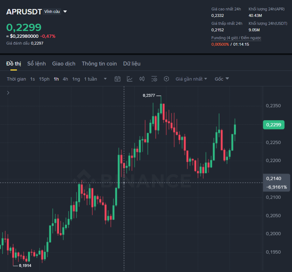Expand the APRUSDT pair selector arrow
Viewport: 292px width, 272px height.
[x=65, y=12]
